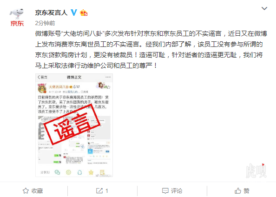
Task: Click the red 京东 logo text under avatar
Action: click(x=17, y=23)
